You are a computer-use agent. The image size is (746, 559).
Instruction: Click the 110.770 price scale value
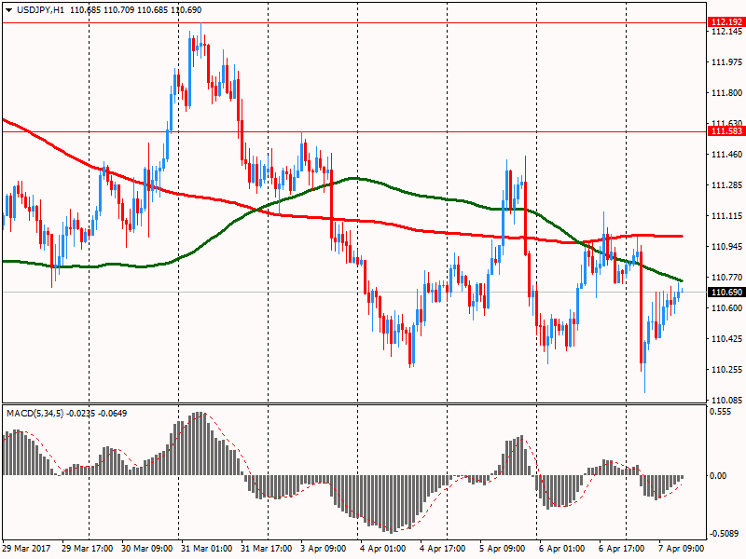[x=726, y=277]
